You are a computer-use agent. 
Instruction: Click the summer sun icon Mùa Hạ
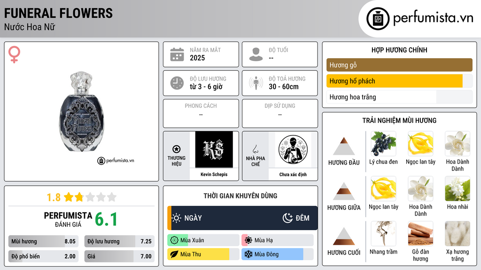pyautogui.click(x=248, y=240)
